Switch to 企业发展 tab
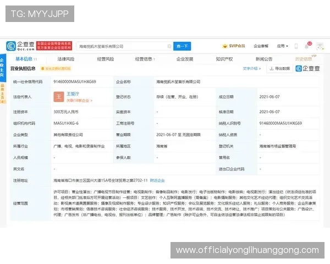 [x=185, y=59]
